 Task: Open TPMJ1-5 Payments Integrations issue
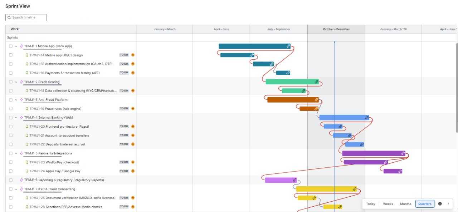coord(48,153)
